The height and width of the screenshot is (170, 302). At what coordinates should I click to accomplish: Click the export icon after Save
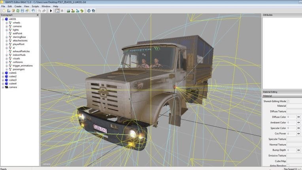27,11
